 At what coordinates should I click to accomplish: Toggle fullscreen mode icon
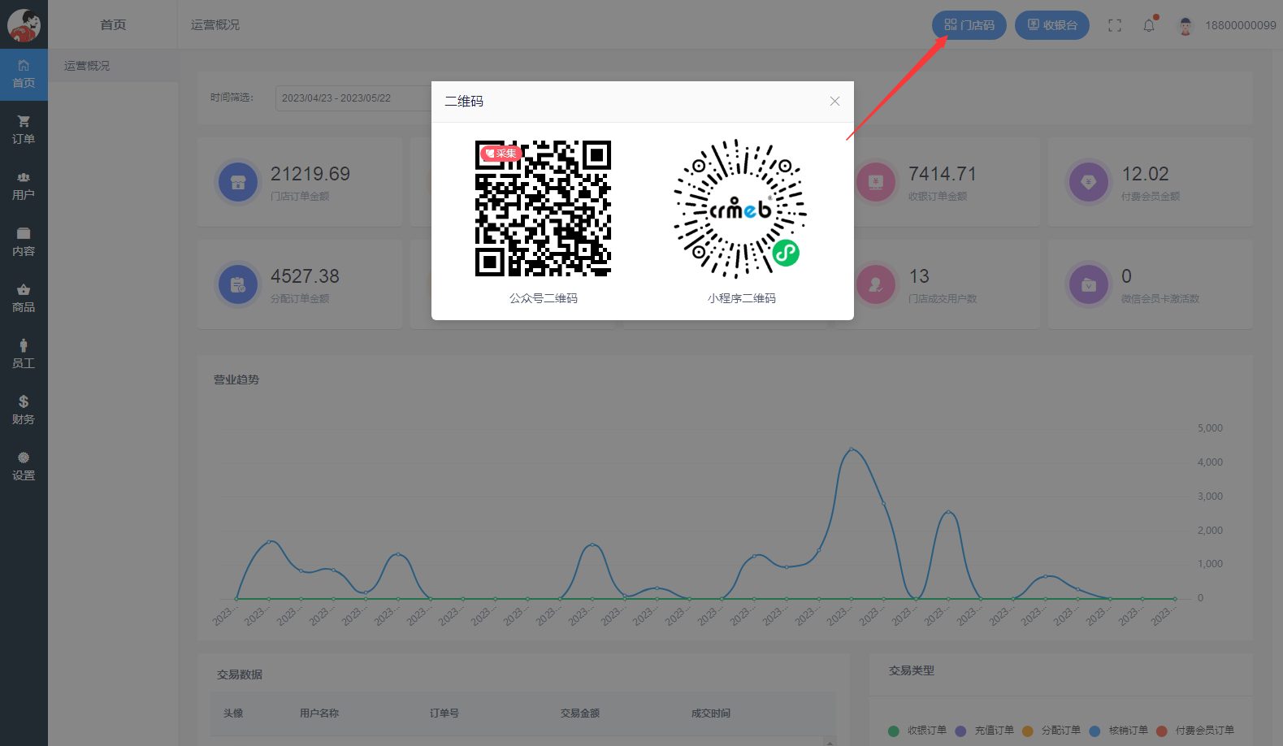click(x=1115, y=25)
